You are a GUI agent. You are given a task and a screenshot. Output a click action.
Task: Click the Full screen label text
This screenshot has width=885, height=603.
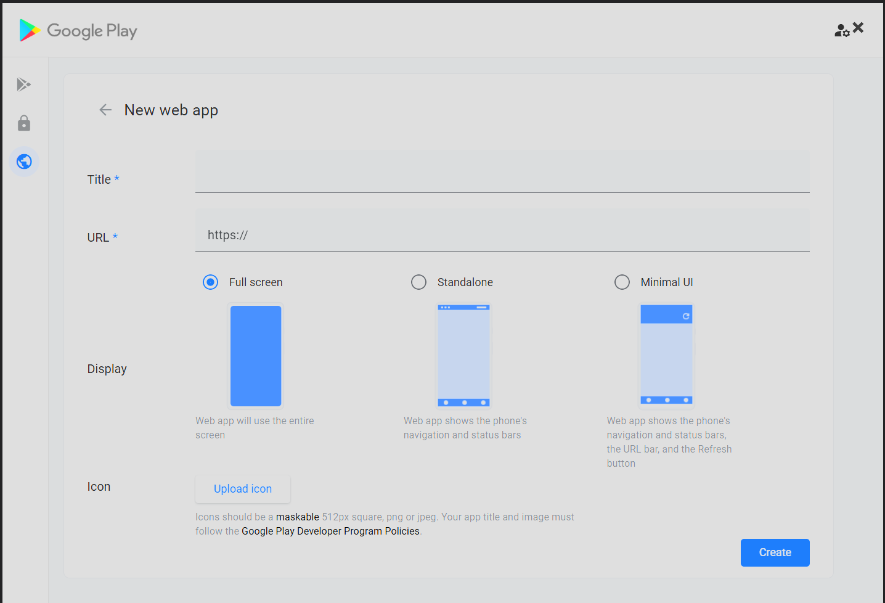click(x=256, y=282)
